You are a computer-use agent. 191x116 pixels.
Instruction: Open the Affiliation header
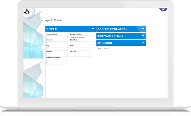pos(121,43)
